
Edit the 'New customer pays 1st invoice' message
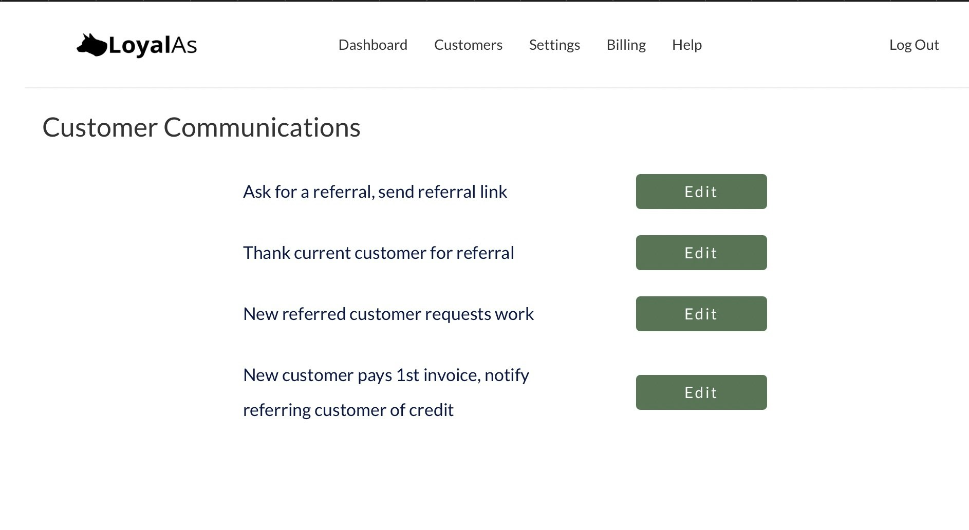click(x=701, y=392)
